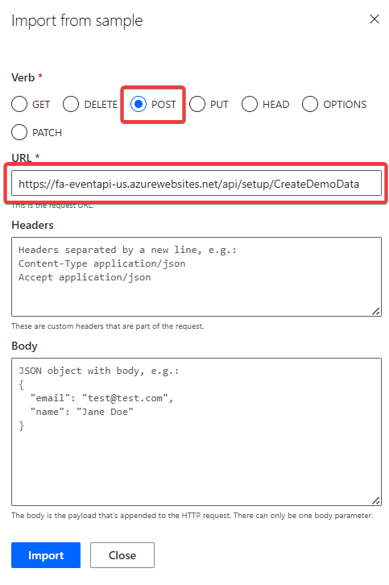The height and width of the screenshot is (585, 389).
Task: Close the Import from sample dialog with X
Action: tap(374, 19)
